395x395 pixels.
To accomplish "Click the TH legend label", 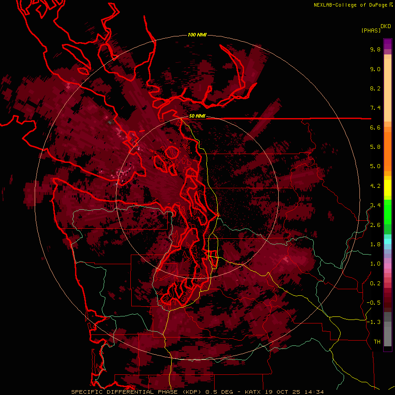I will point(377,342).
